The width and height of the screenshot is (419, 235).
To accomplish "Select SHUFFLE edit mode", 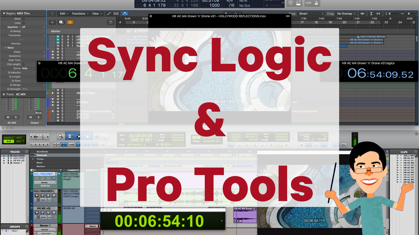I will [x=9, y=138].
